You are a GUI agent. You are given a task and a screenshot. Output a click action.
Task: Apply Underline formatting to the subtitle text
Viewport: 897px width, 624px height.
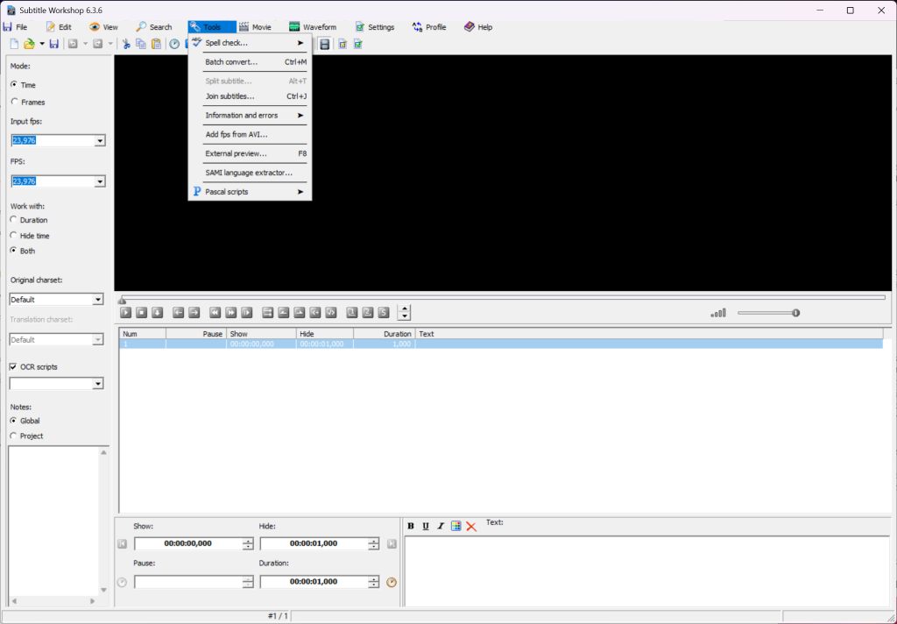point(426,526)
